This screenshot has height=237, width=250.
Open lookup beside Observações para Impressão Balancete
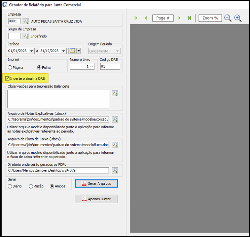point(115,93)
